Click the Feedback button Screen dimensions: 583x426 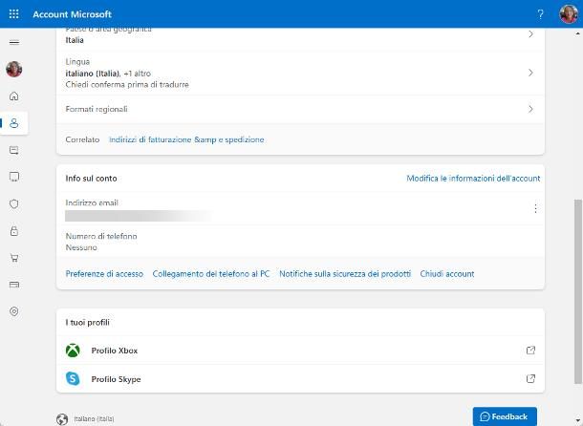505,416
